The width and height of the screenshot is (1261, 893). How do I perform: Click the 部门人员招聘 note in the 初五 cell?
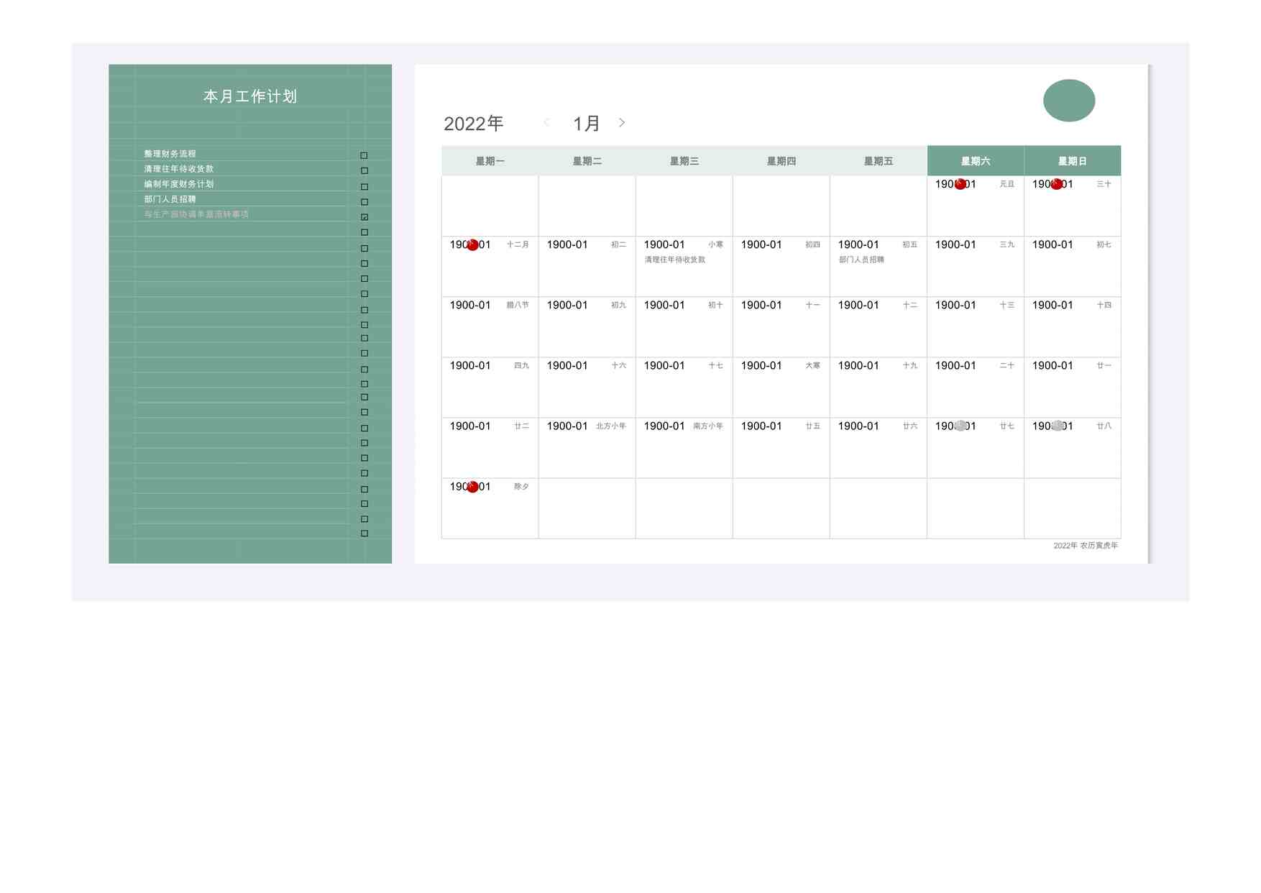(x=861, y=260)
